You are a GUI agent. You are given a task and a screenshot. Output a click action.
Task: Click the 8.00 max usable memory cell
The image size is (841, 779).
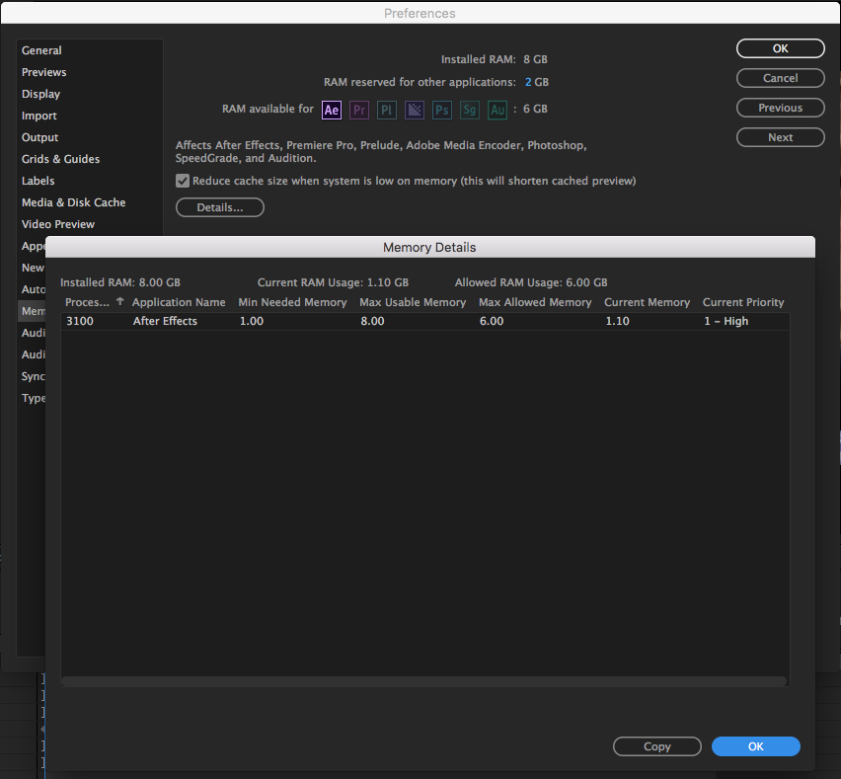[x=373, y=321]
